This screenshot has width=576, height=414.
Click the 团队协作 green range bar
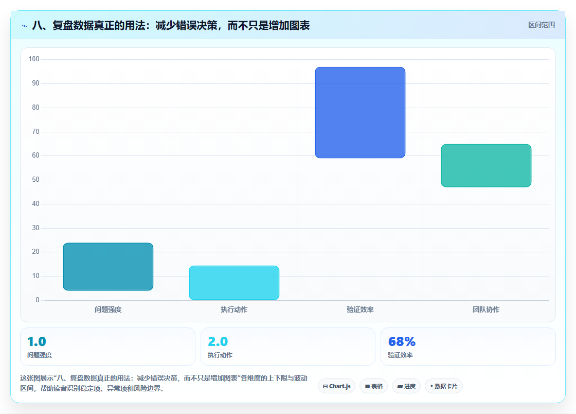486,165
